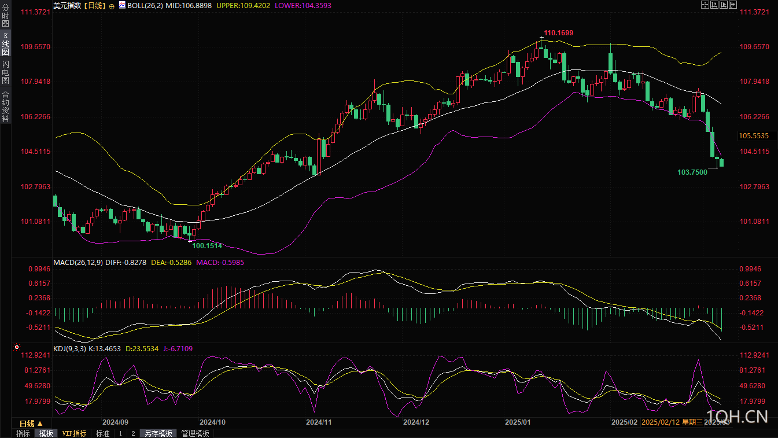Image resolution: width=778 pixels, height=438 pixels.
Task: Click the BOLL indicator chart icon
Action: click(122, 5)
